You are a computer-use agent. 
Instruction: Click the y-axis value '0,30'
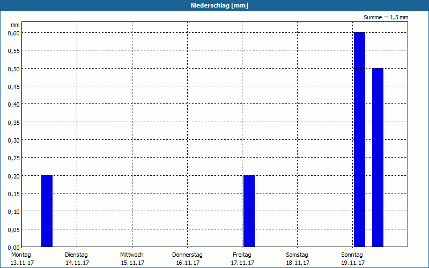(14, 140)
